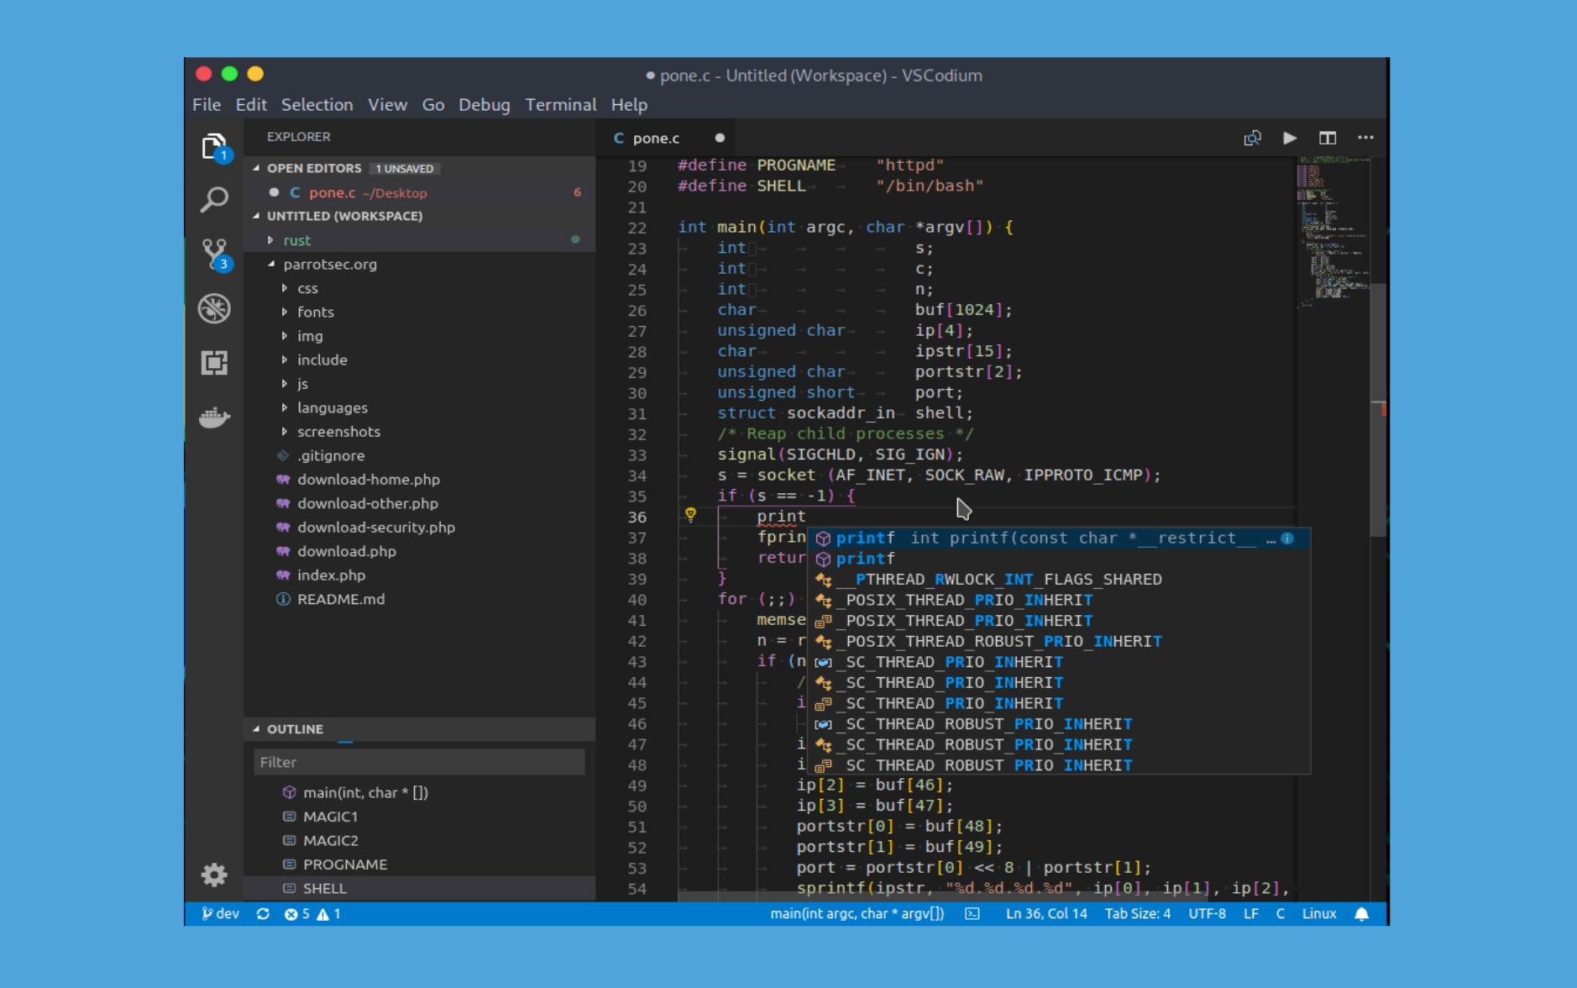Select first printf suggestion with signature
The width and height of the screenshot is (1577, 988).
click(1058, 538)
